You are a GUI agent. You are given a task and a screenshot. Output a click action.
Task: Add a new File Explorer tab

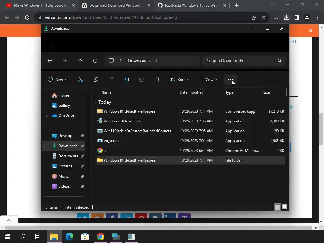tap(51, 46)
